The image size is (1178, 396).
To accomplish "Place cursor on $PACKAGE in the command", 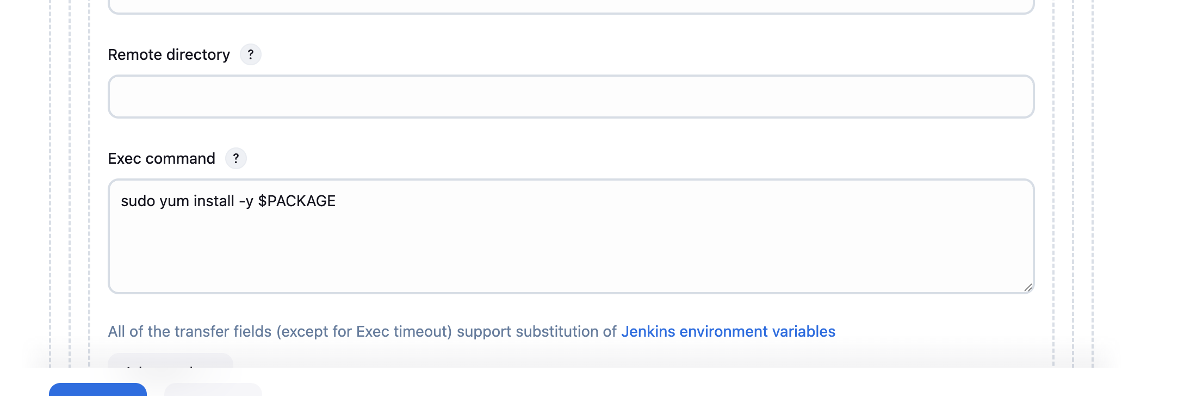I will [296, 201].
